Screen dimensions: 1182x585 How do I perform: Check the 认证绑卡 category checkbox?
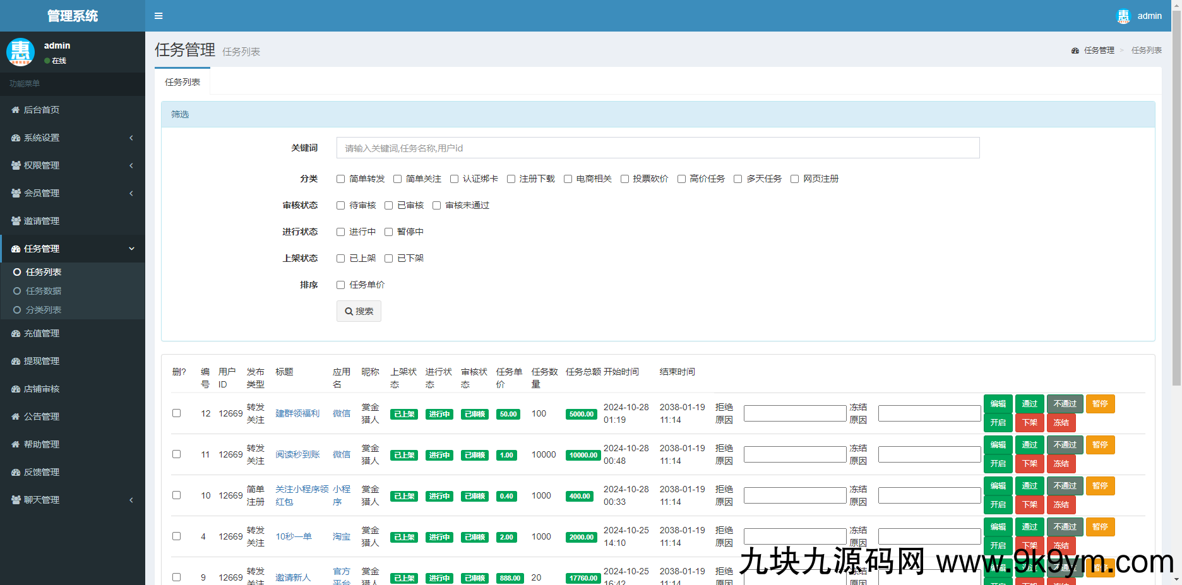coord(454,179)
